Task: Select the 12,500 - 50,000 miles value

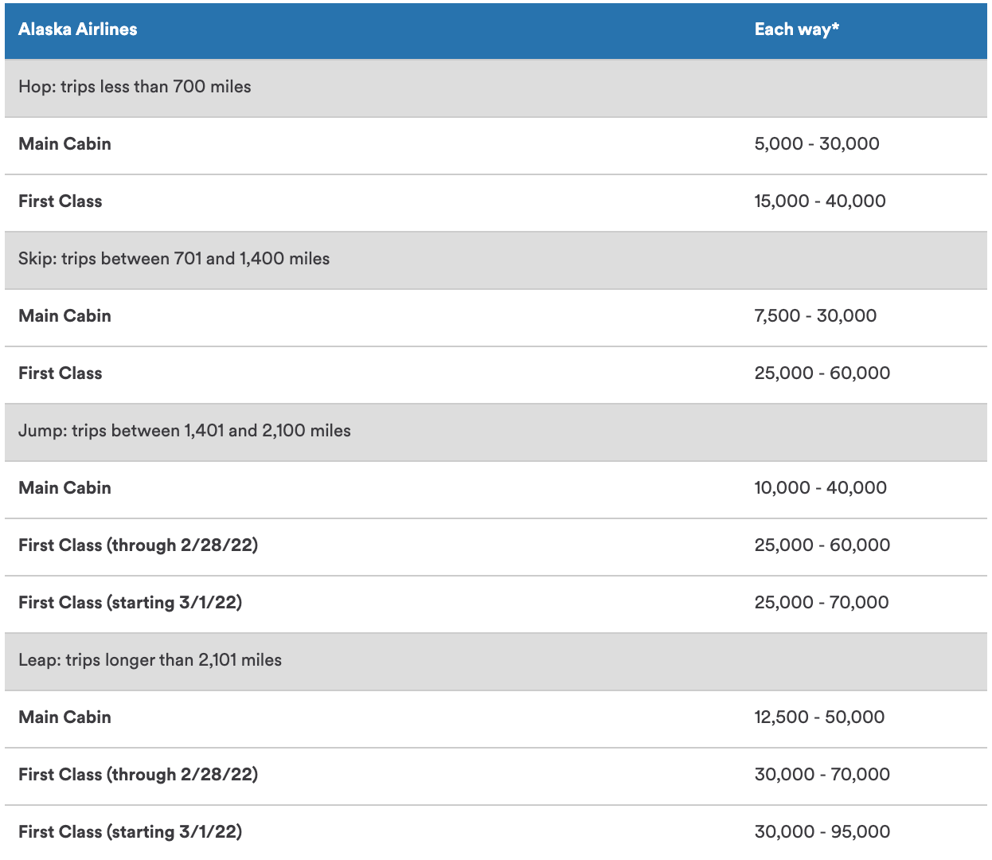Action: click(819, 717)
